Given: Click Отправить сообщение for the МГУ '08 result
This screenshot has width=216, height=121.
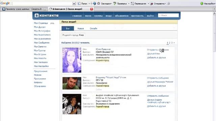Looking at the screenshot, I should [158, 78].
